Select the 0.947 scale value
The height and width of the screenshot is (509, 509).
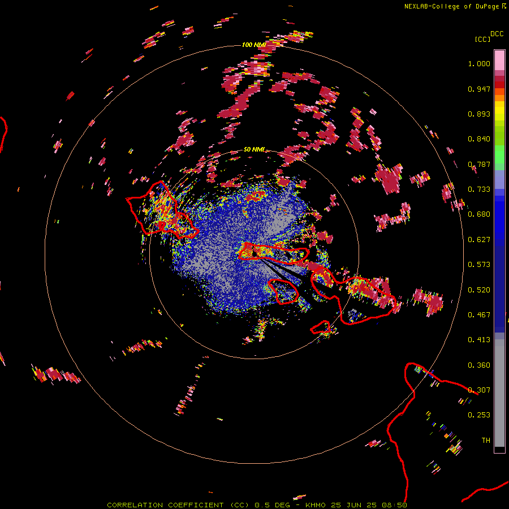(479, 89)
